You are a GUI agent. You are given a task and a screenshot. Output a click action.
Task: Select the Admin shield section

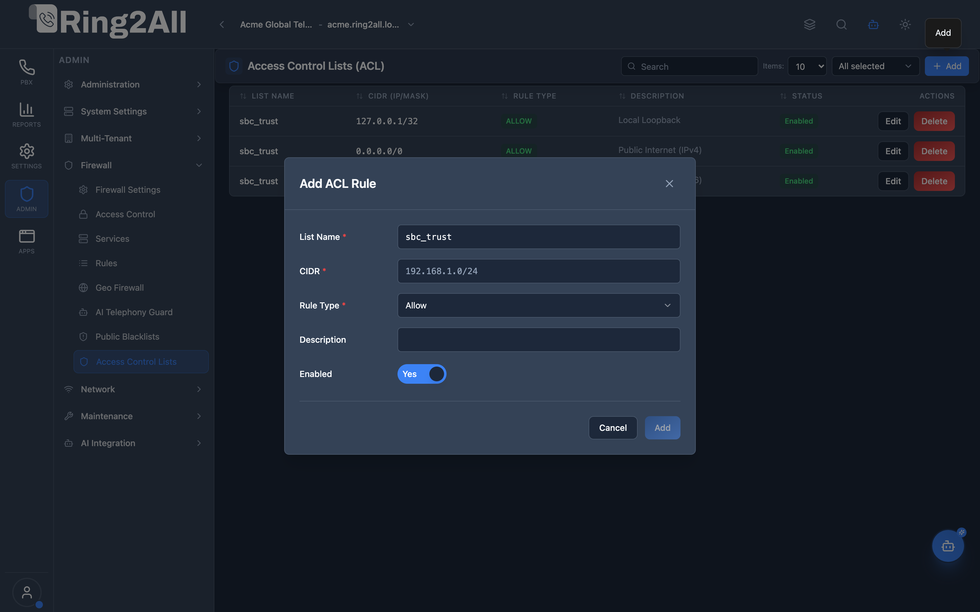[27, 199]
